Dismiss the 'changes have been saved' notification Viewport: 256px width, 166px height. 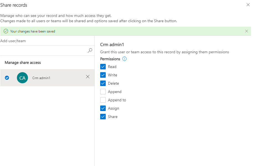point(246,31)
